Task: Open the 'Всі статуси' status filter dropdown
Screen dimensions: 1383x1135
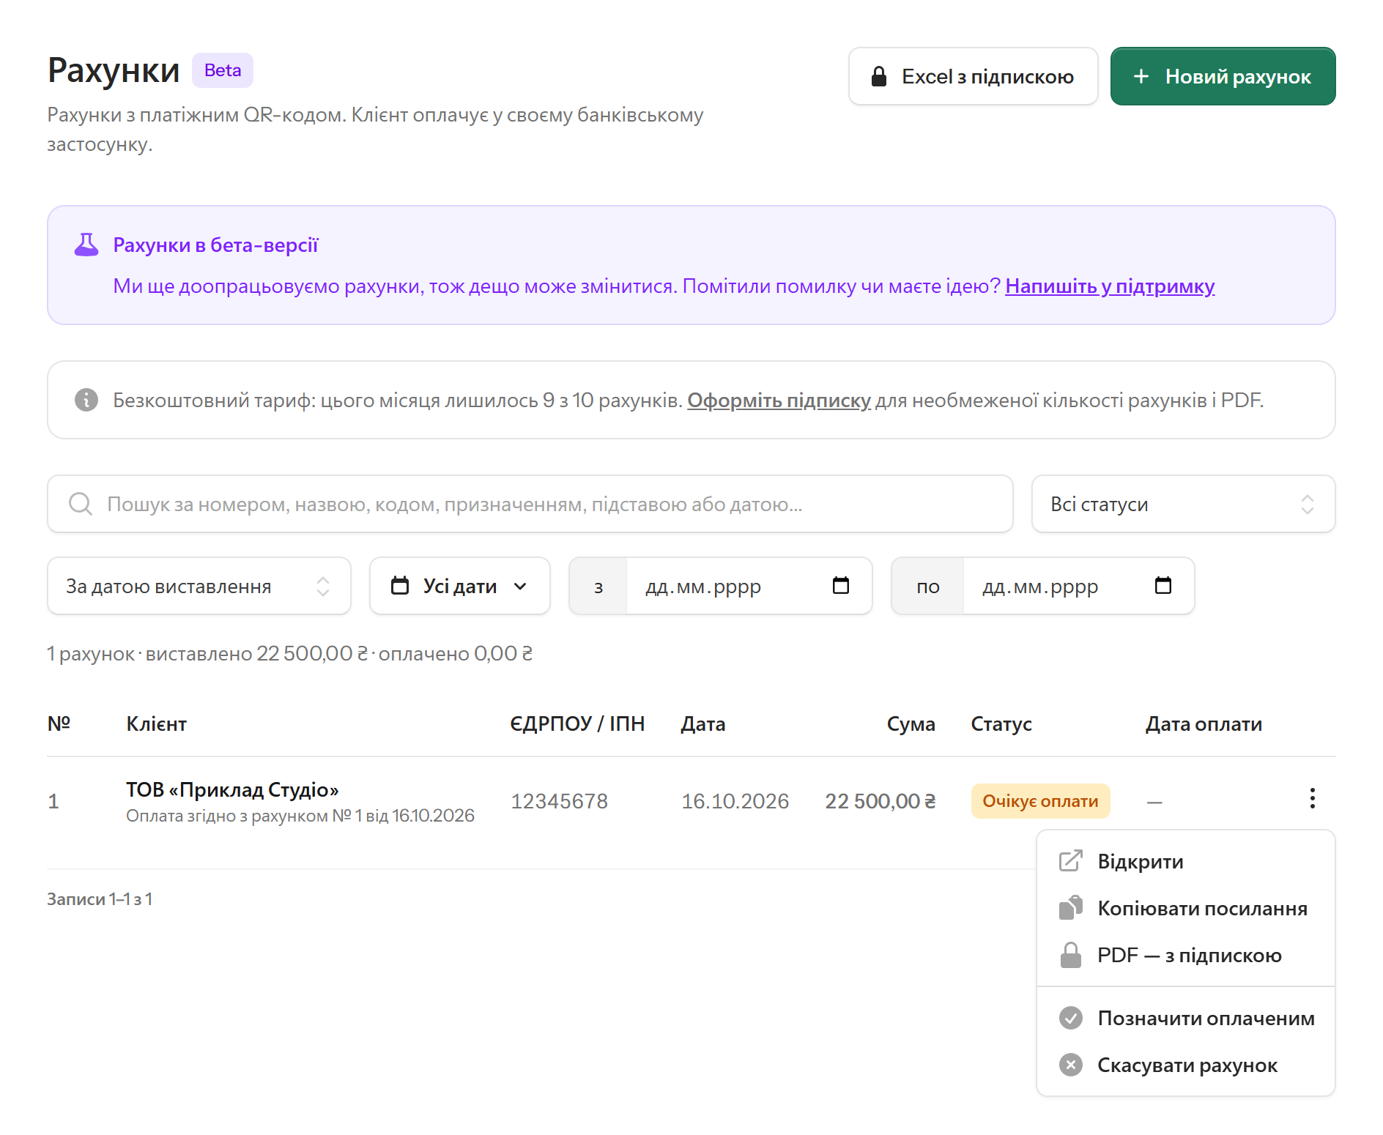Action: 1184,504
